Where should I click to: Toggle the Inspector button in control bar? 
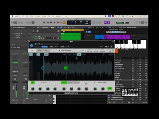point(16,22)
